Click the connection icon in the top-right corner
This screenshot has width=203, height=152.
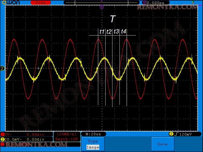pyautogui.click(x=194, y=2)
